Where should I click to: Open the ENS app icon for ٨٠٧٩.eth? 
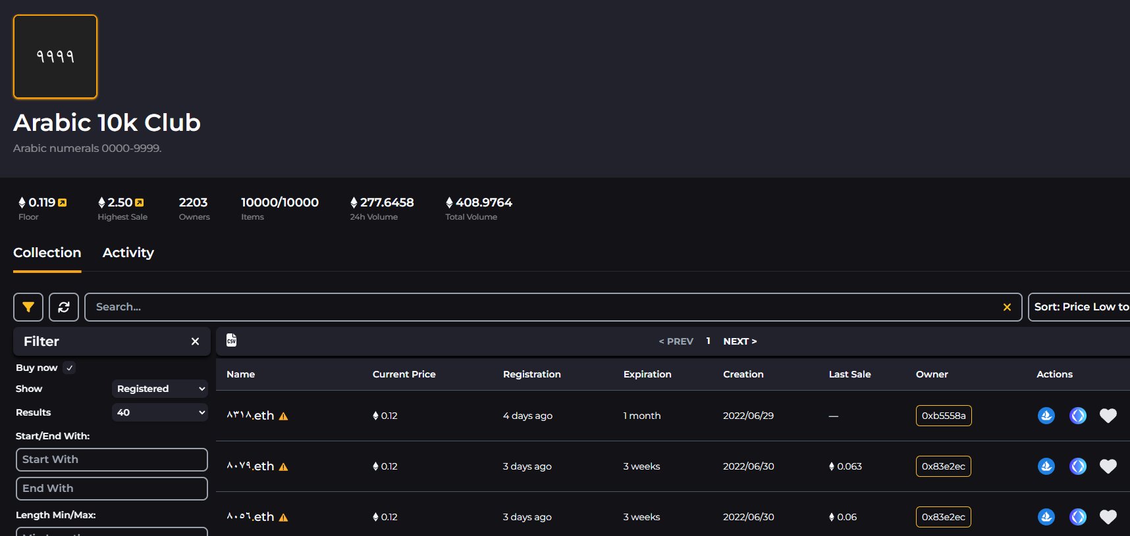click(1078, 466)
